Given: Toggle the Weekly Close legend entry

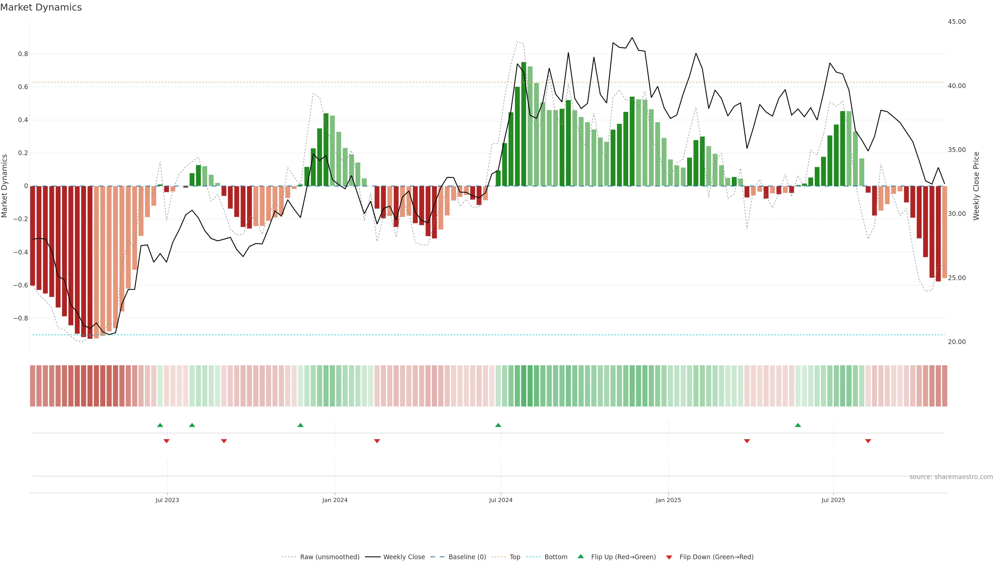Looking at the screenshot, I should (x=404, y=557).
